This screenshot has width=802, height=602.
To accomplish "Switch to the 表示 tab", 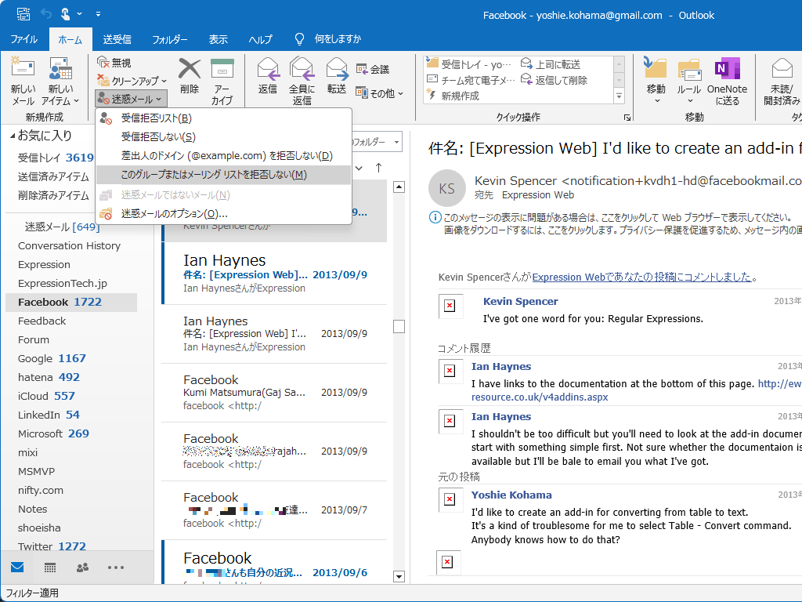I will [x=218, y=39].
